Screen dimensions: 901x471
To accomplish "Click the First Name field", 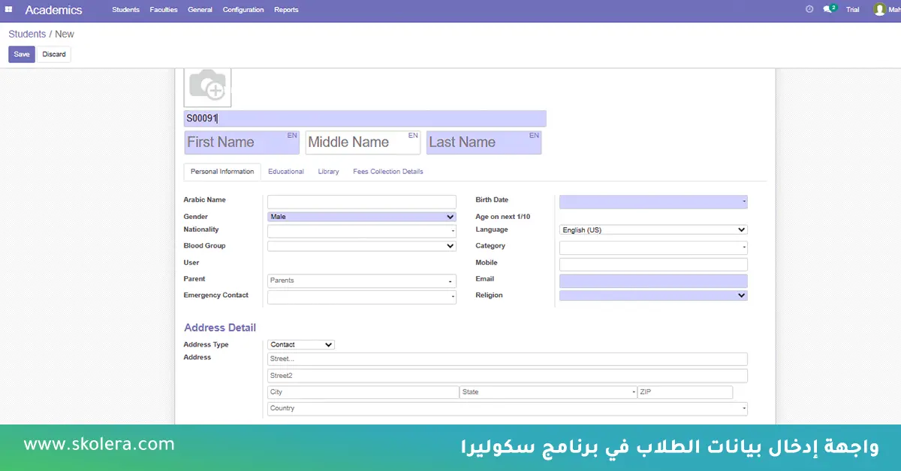I will [x=241, y=142].
